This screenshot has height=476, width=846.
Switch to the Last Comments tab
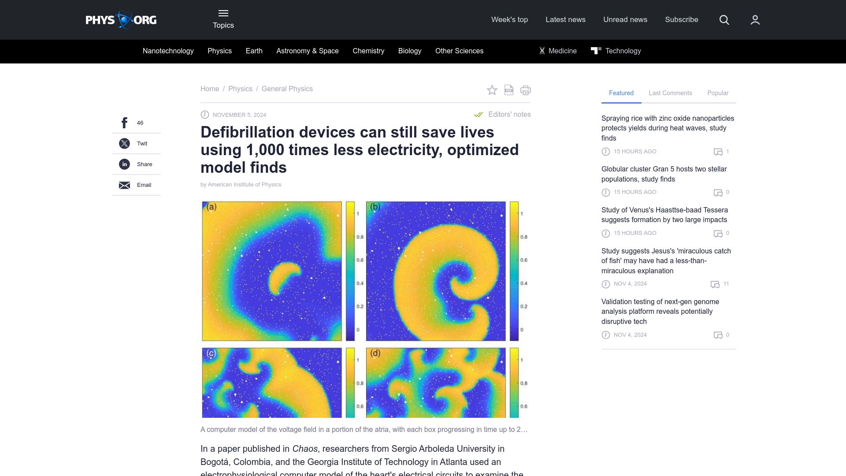tap(670, 93)
